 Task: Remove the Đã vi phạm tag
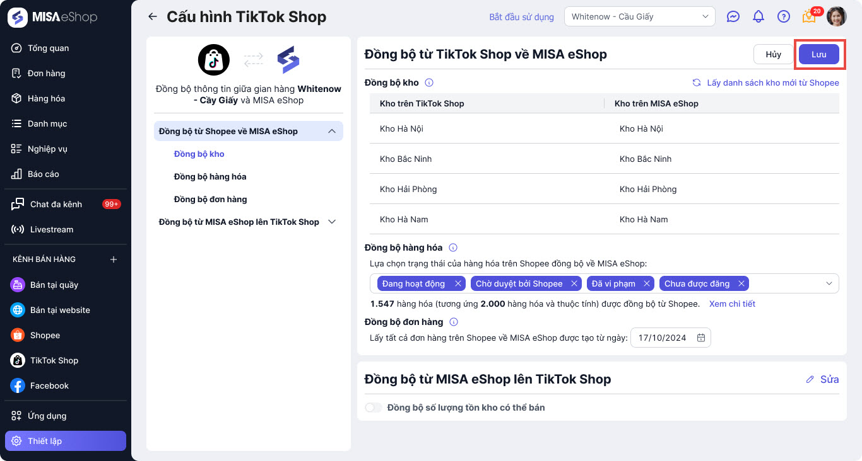[x=647, y=283]
